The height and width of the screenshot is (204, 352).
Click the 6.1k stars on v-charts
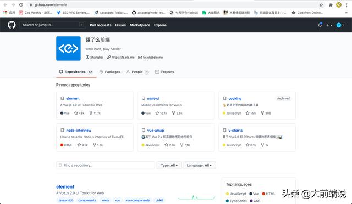pyautogui.click(x=251, y=145)
